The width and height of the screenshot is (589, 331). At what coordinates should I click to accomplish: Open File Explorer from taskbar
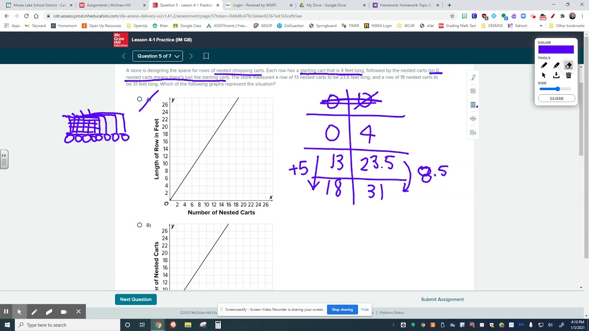[x=188, y=325]
